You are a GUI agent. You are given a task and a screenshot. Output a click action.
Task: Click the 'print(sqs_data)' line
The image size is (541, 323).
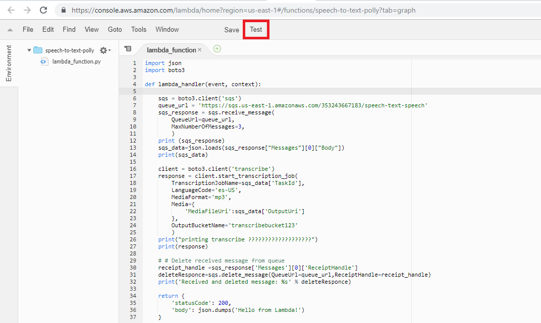click(183, 155)
